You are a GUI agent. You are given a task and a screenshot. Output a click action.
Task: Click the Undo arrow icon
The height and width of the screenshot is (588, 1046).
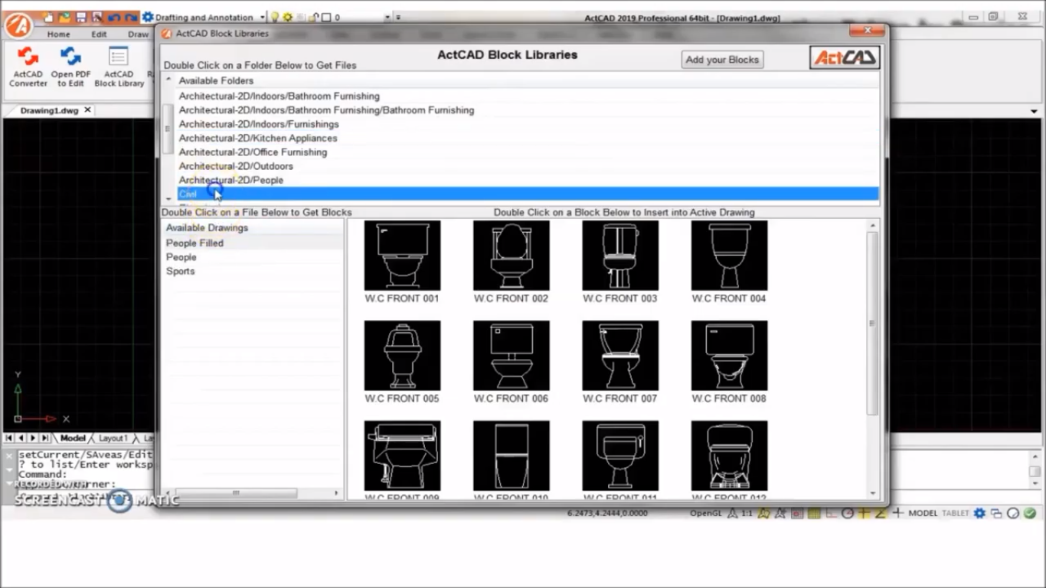(114, 17)
